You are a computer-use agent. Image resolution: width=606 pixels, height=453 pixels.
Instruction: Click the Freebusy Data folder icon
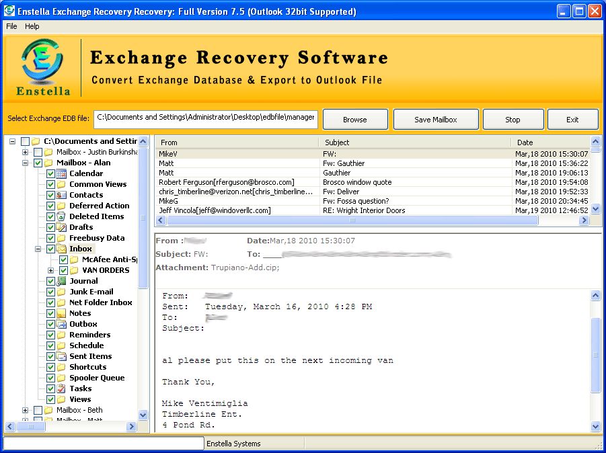(61, 238)
